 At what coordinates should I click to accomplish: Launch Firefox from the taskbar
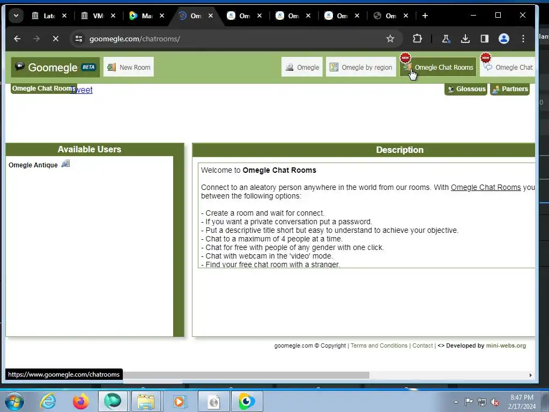(80, 401)
